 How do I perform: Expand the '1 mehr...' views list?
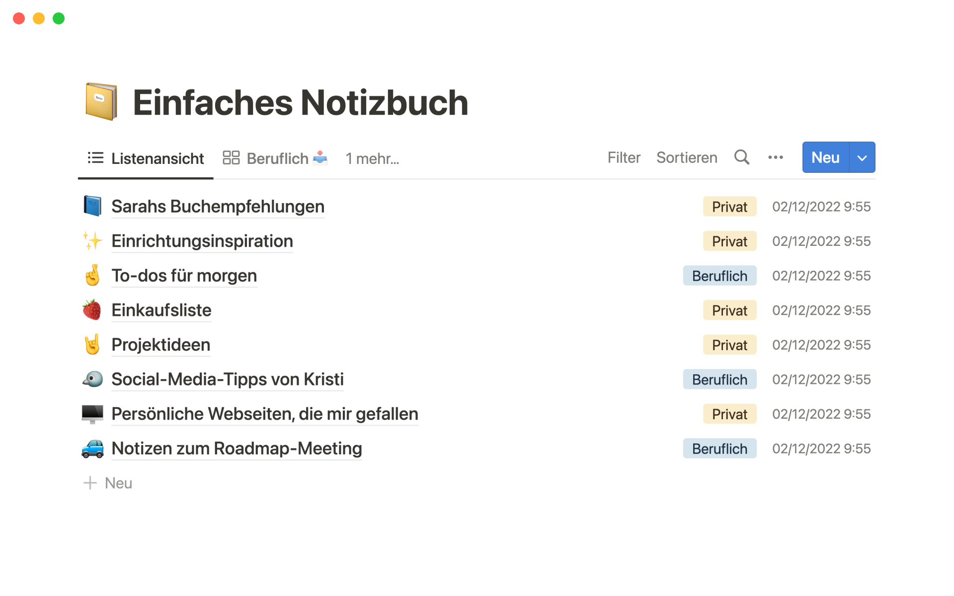372,158
